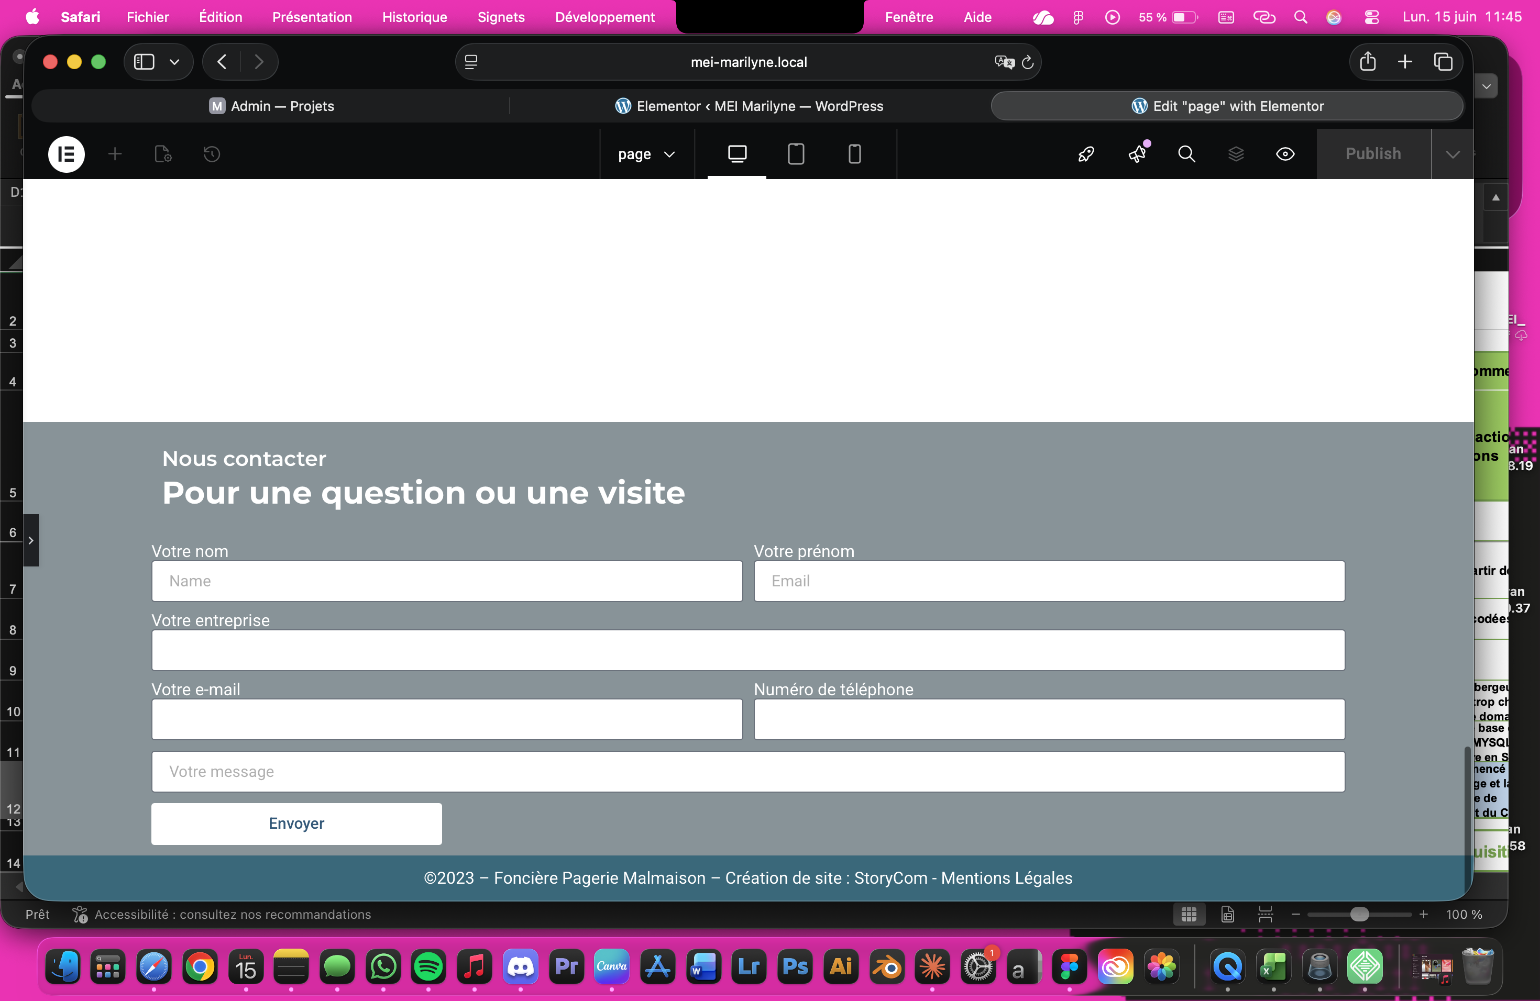Viewport: 1540px width, 1001px height.
Task: Open Control Center in menu bar
Action: point(1371,17)
